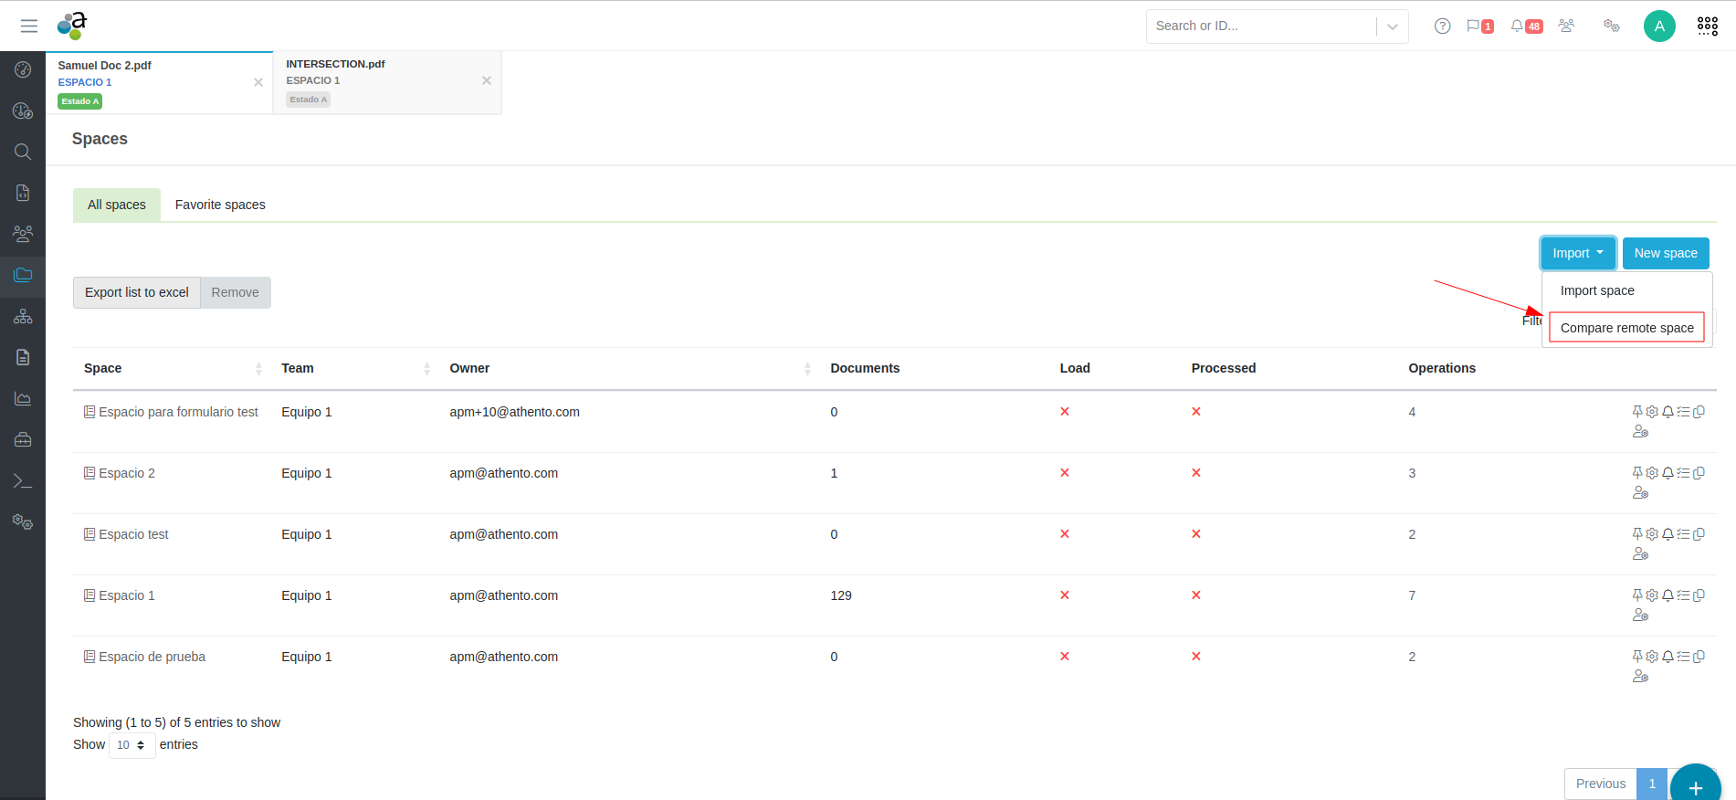1736x800 pixels.
Task: Click the notifications bell with 48 badge
Action: 1525,26
